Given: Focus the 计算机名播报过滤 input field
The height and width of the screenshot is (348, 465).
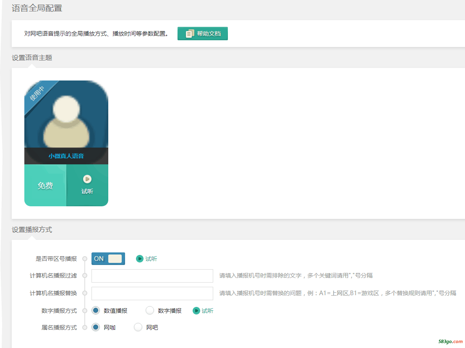Looking at the screenshot, I should [152, 276].
